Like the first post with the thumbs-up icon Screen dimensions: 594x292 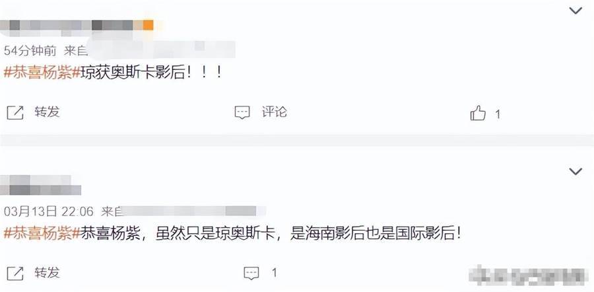[x=478, y=113]
